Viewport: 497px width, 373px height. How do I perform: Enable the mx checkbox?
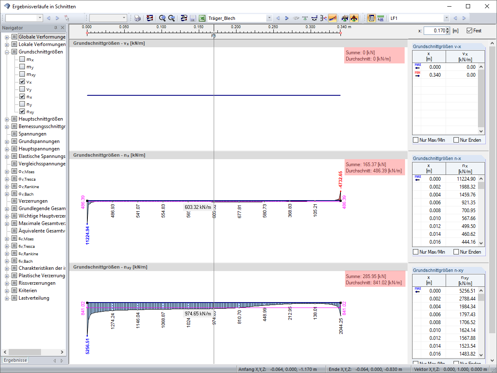pos(22,59)
